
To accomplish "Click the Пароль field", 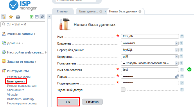I will (x=150, y=76).
